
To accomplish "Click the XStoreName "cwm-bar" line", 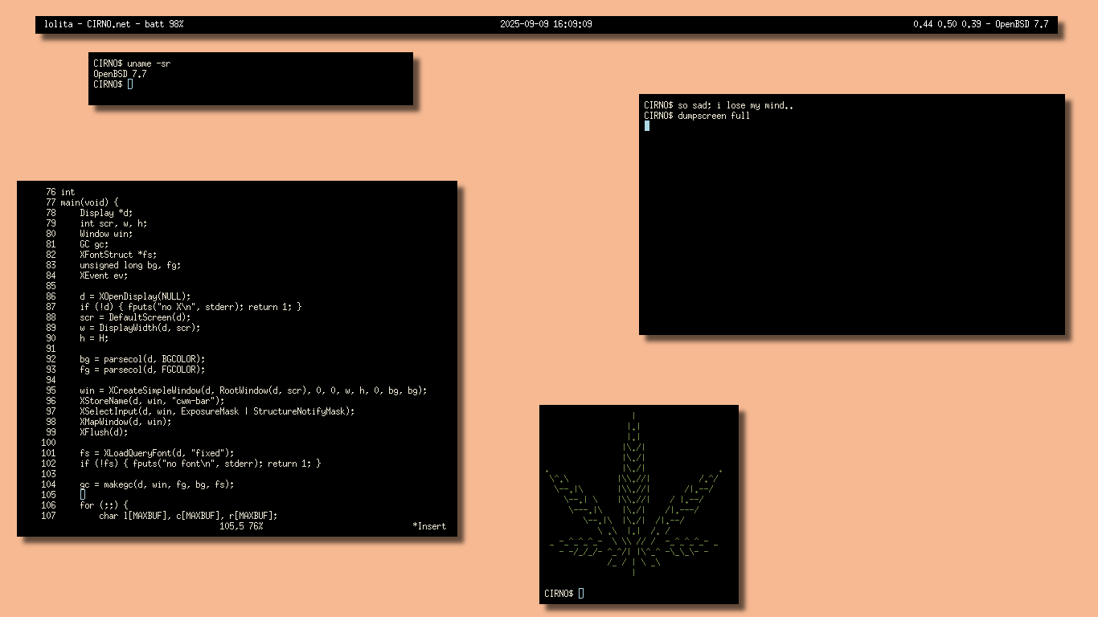I will (152, 401).
